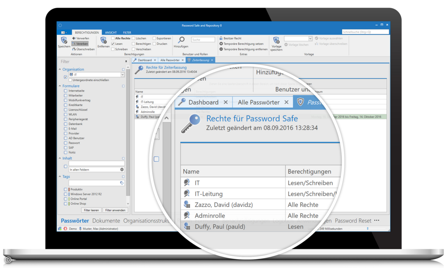Click Temporäre Berechtigung entfernen minus icon
This screenshot has height=268, width=446.
[221, 49]
